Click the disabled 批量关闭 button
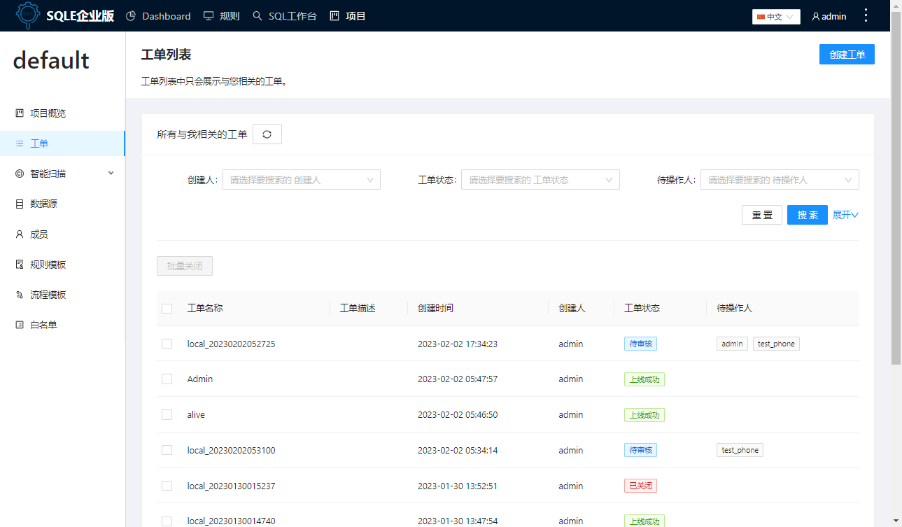This screenshot has width=902, height=527. (185, 266)
